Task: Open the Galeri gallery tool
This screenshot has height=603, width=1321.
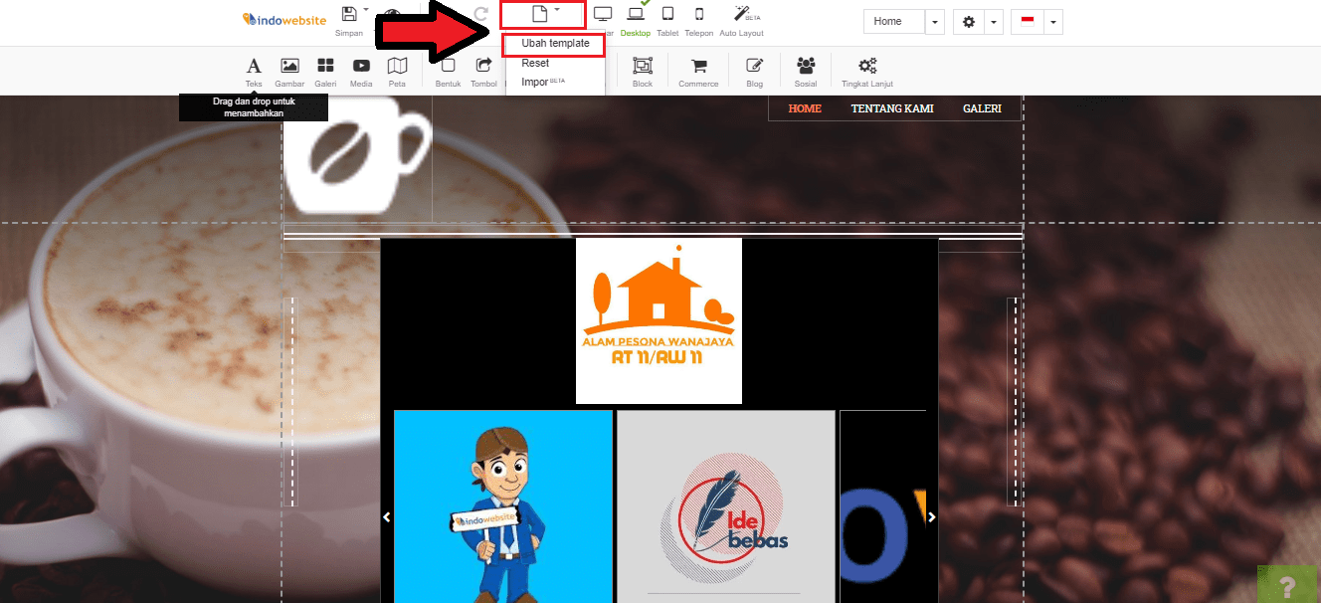Action: pyautogui.click(x=325, y=67)
